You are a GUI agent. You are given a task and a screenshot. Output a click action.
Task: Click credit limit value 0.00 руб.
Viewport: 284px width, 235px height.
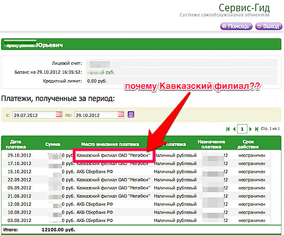[97, 81]
